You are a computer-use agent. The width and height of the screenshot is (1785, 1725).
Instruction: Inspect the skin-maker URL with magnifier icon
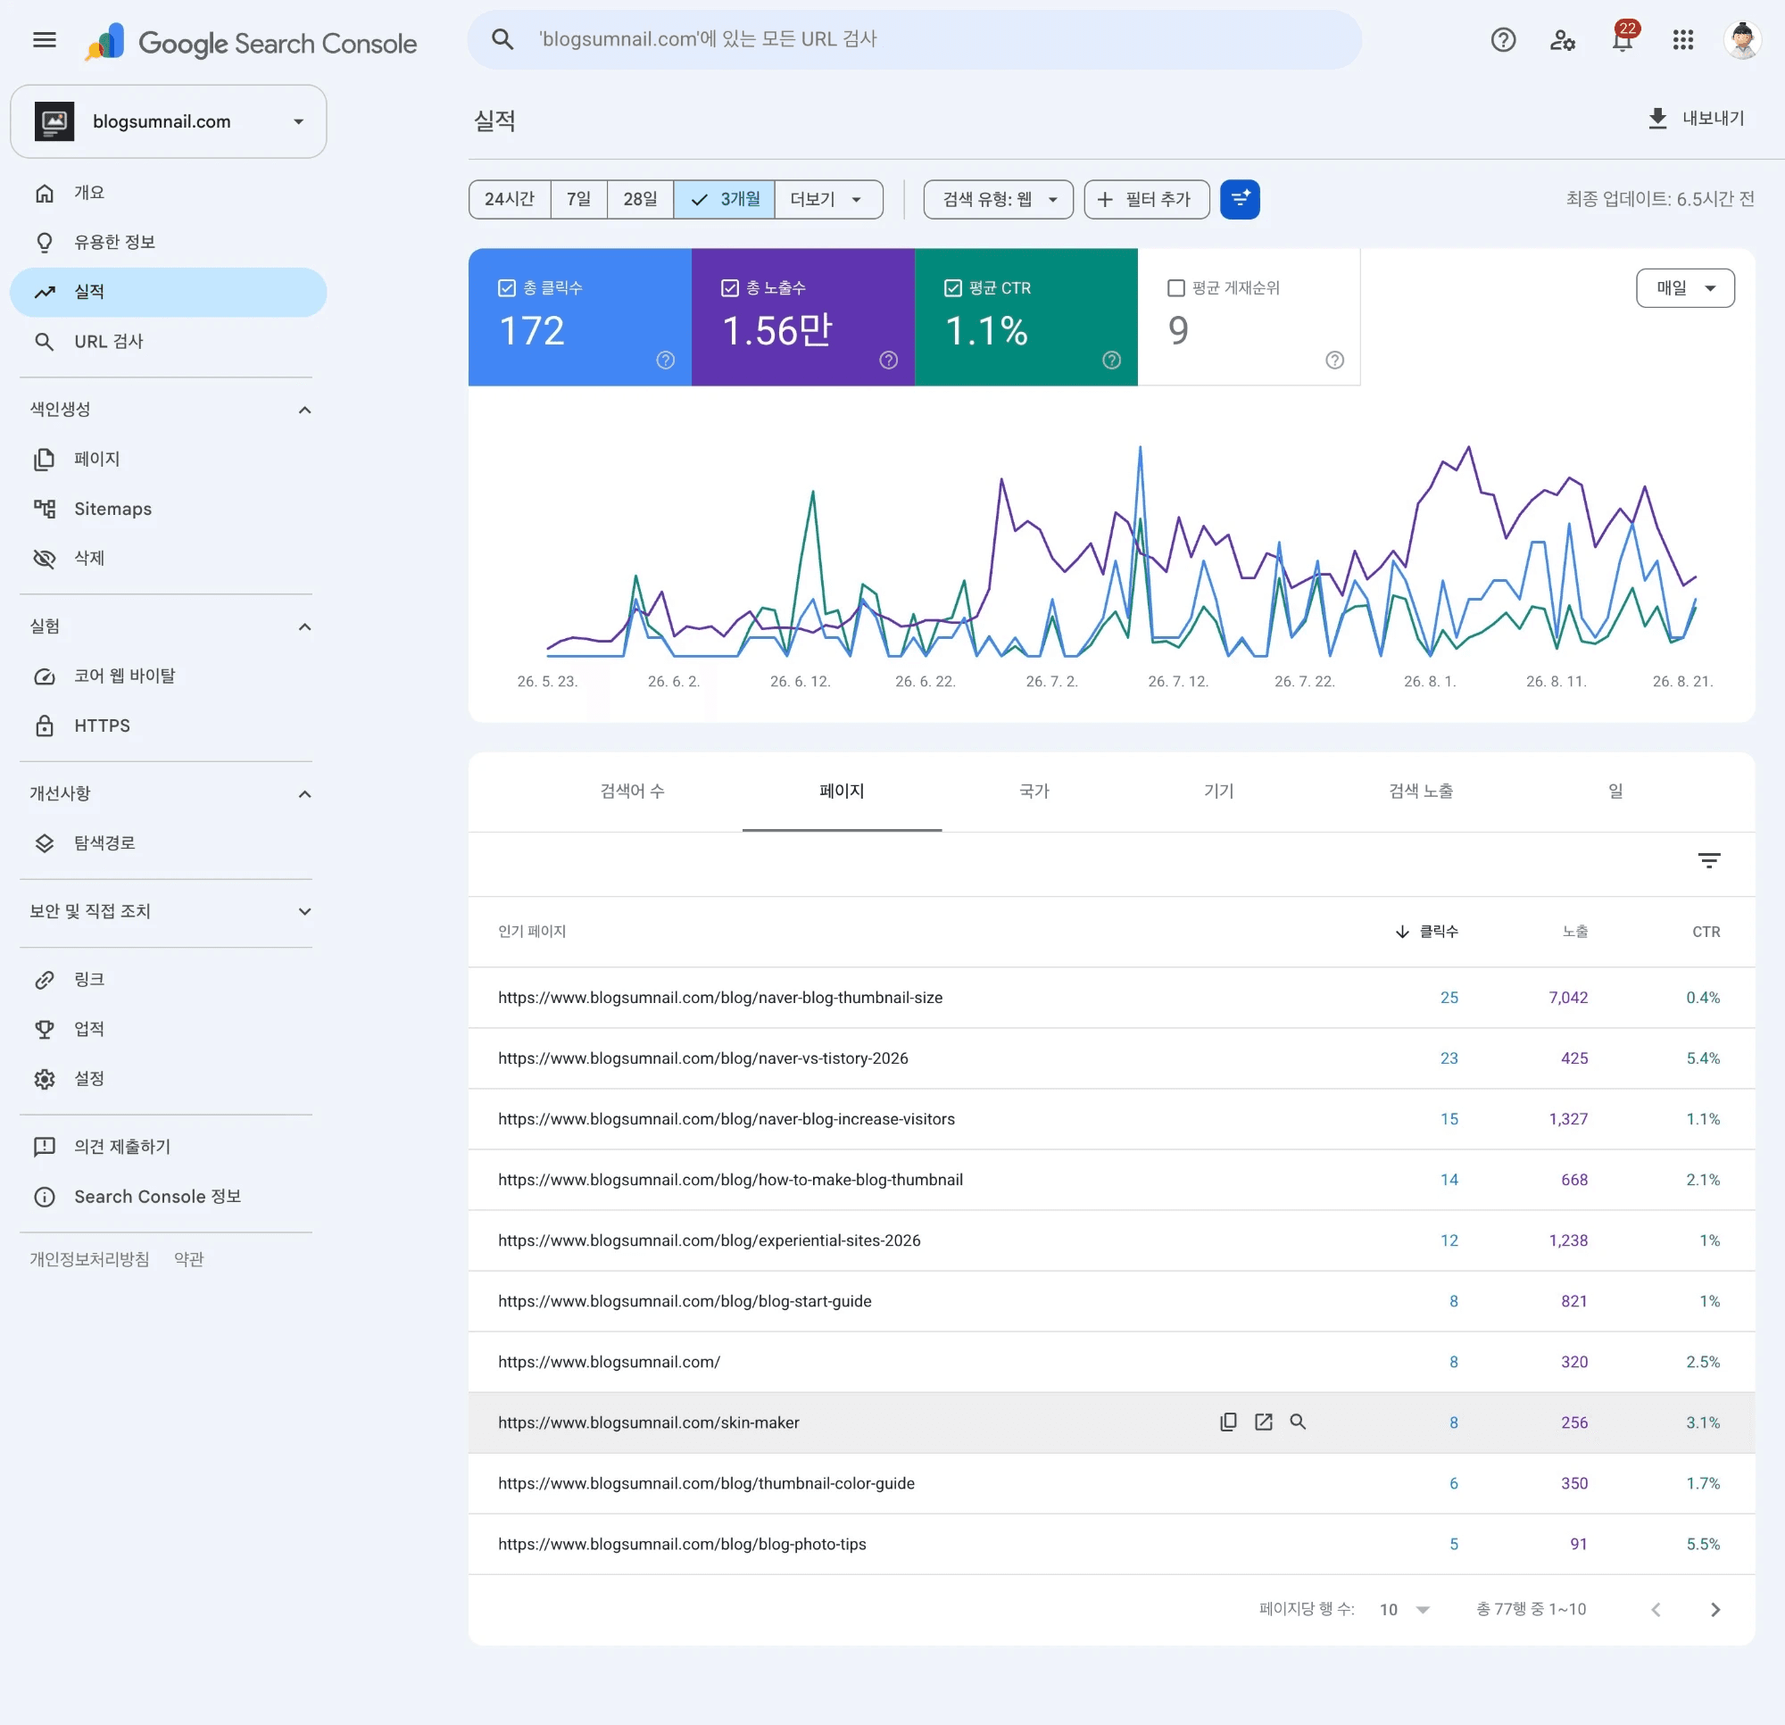(1298, 1421)
